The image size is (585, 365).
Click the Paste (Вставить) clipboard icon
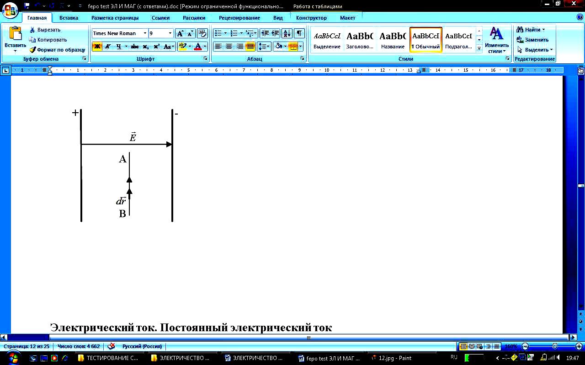tap(15, 34)
